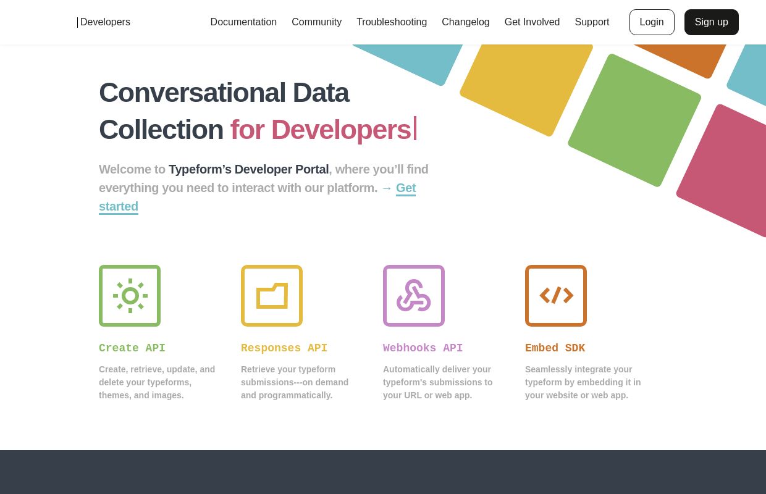Click the "Typeform's Developer Portal" text
Image resolution: width=766 pixels, height=494 pixels.
(248, 169)
